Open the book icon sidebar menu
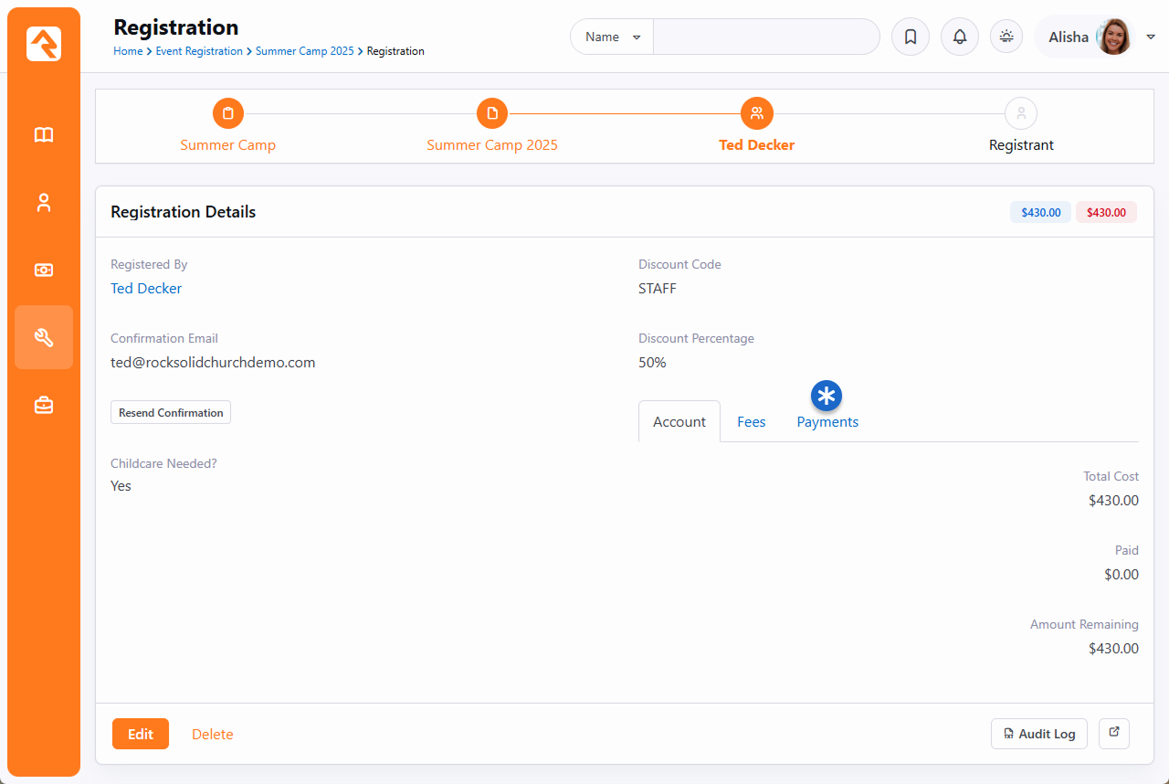Screen dimensions: 1169x784 pyautogui.click(x=44, y=135)
